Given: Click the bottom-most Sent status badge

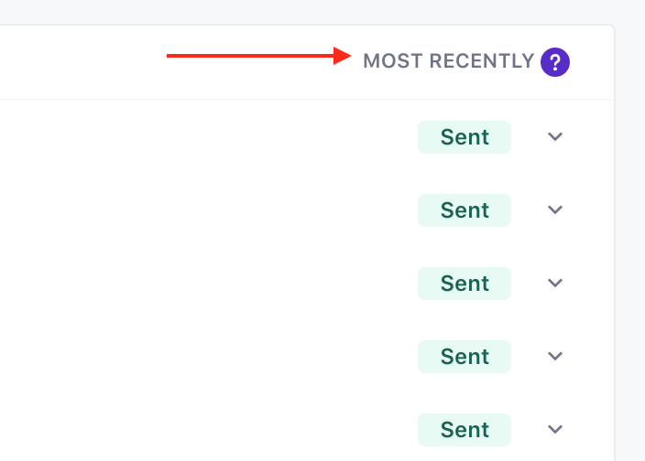Looking at the screenshot, I should pyautogui.click(x=465, y=429).
